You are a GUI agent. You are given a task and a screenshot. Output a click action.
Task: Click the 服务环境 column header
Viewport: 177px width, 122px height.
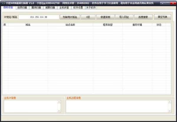(x=137, y=25)
